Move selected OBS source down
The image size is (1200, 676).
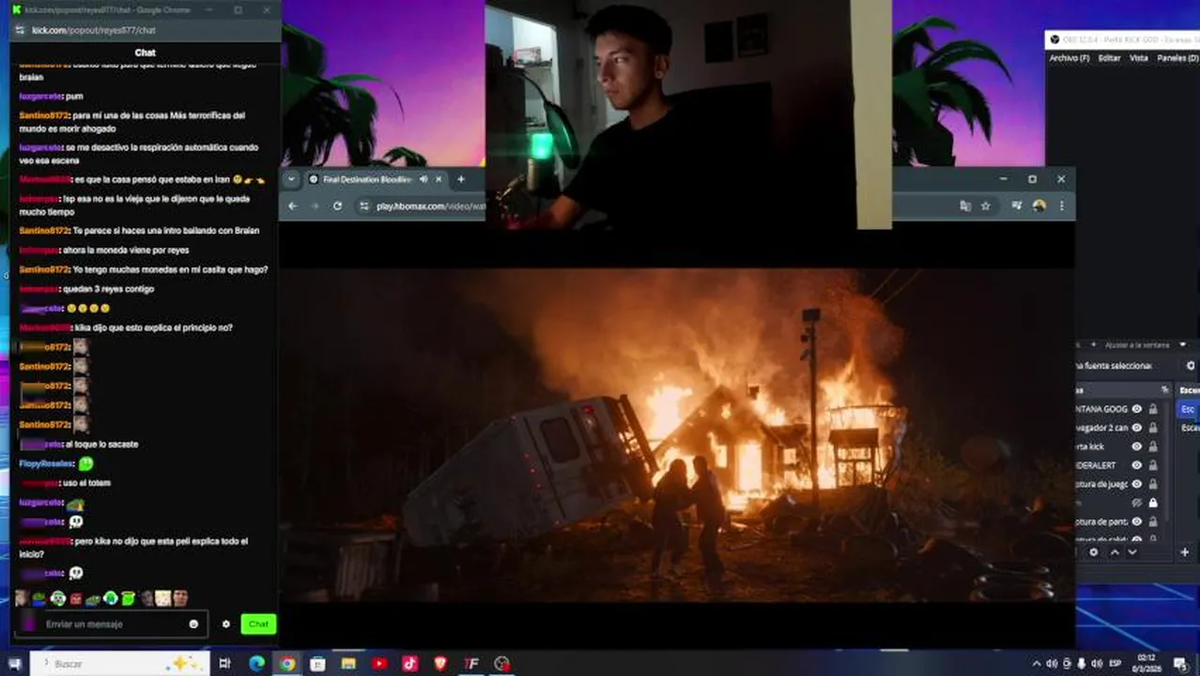1132,552
